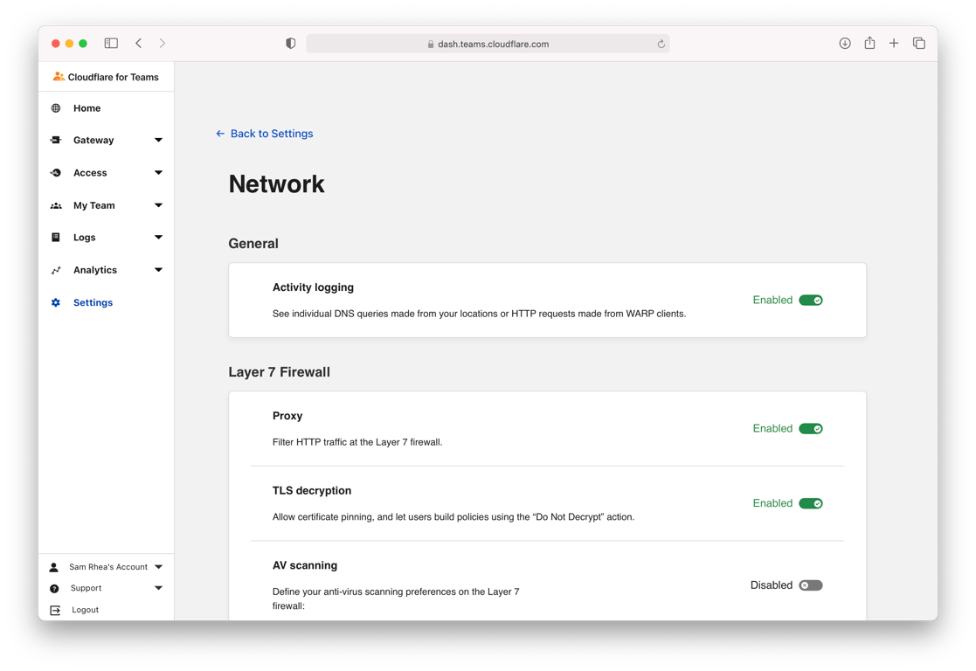Click the My Team people icon

point(56,204)
